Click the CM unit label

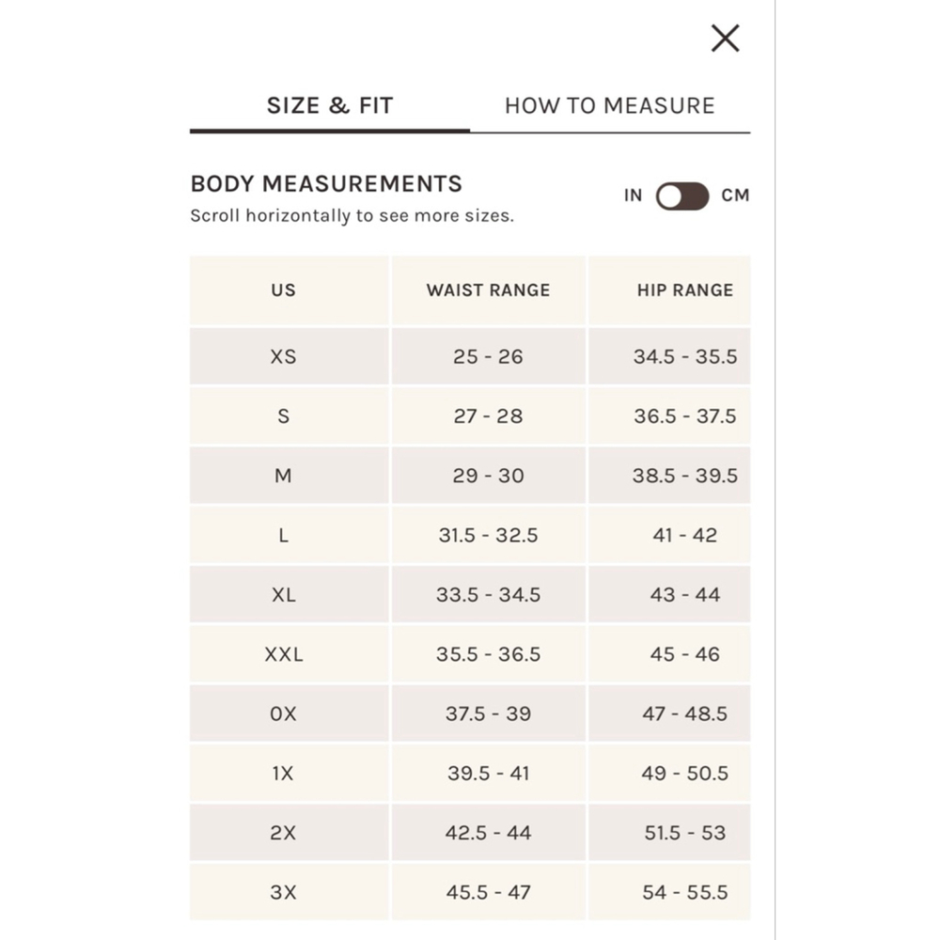click(735, 196)
